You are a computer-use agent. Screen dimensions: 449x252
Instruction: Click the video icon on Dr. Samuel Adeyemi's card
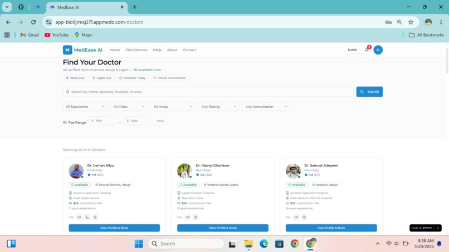coord(296,217)
